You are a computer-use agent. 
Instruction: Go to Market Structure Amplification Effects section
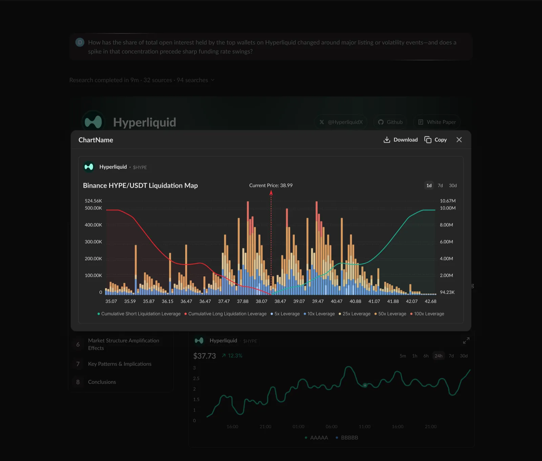pos(121,344)
